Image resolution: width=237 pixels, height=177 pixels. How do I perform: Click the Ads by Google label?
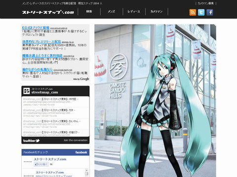(81, 79)
